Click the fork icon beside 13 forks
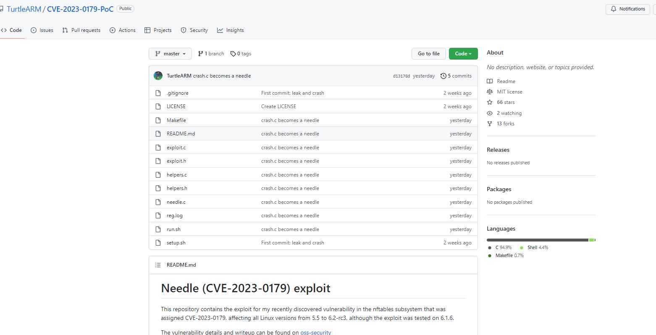The image size is (656, 335). pos(490,124)
